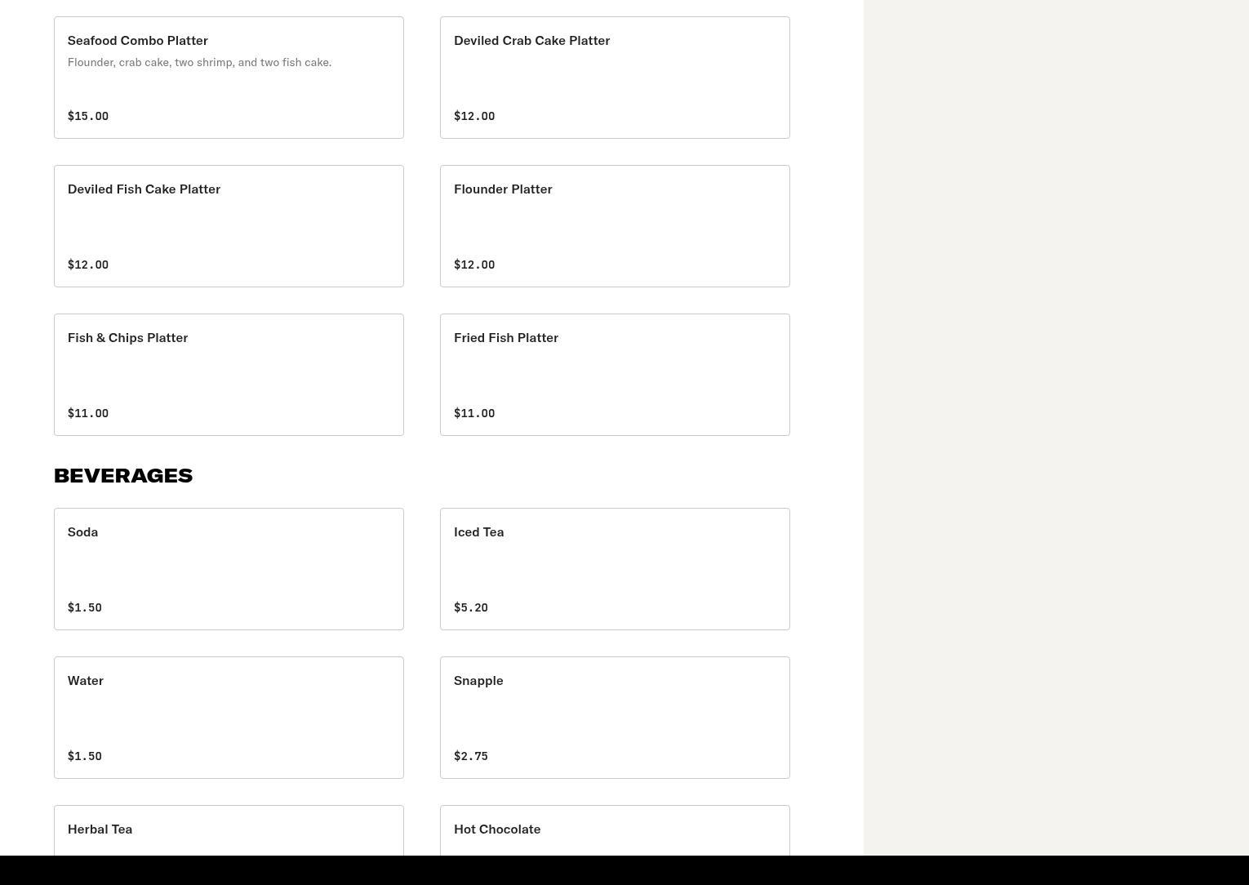Click the $15.00 price on Seafood Combo
This screenshot has width=1249, height=885.
tap(88, 116)
